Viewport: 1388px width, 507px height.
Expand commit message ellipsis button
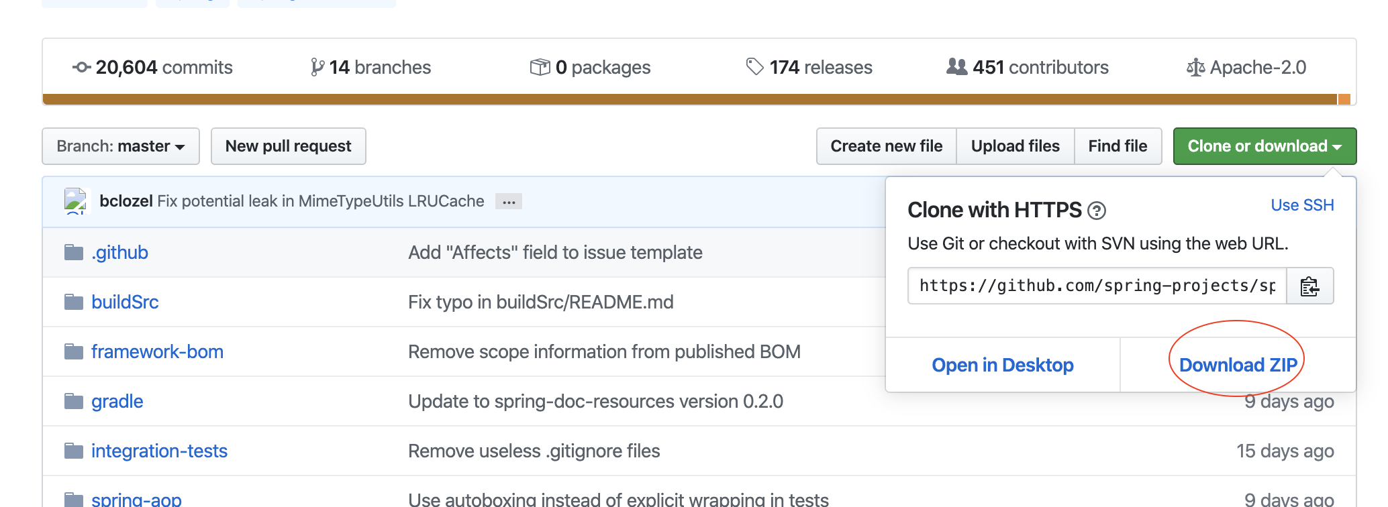pyautogui.click(x=509, y=202)
